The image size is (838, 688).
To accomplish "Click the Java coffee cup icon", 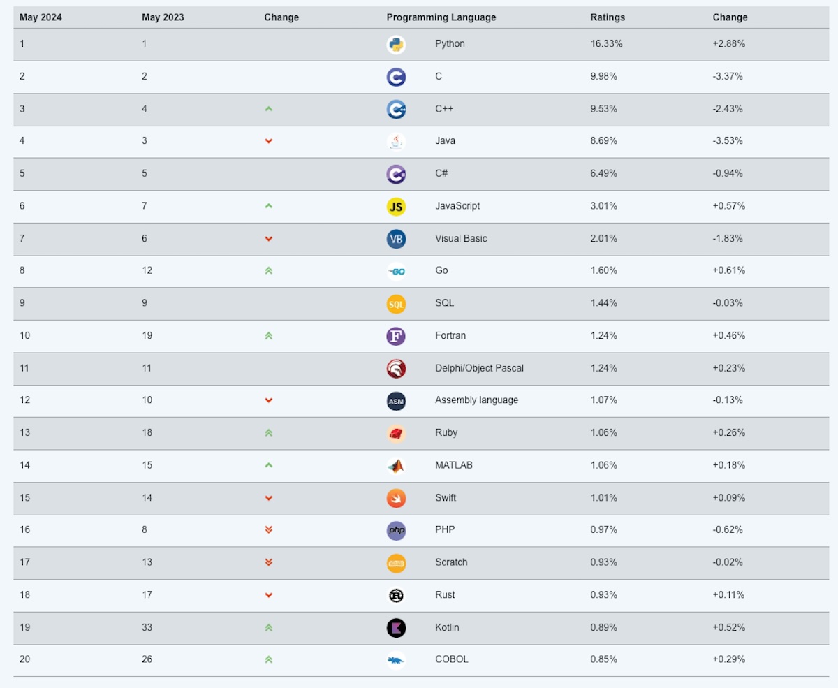I will (x=396, y=141).
